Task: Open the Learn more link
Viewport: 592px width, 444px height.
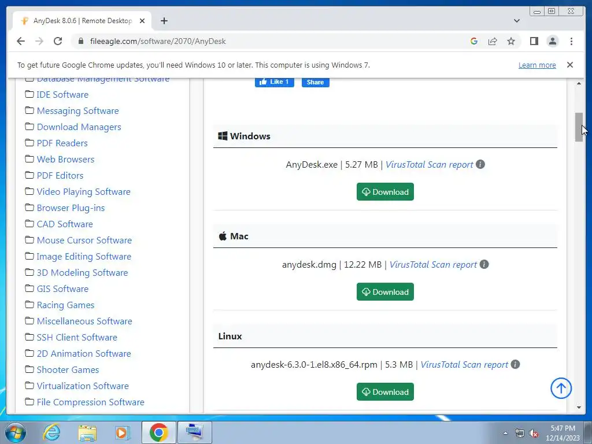Action: tap(537, 65)
